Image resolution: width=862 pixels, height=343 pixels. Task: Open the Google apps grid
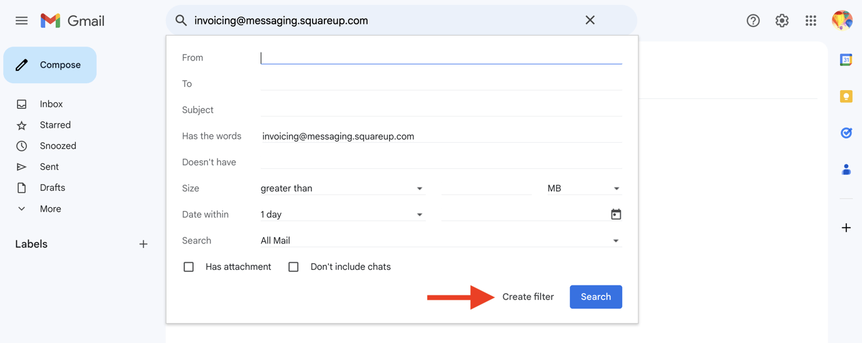(811, 21)
